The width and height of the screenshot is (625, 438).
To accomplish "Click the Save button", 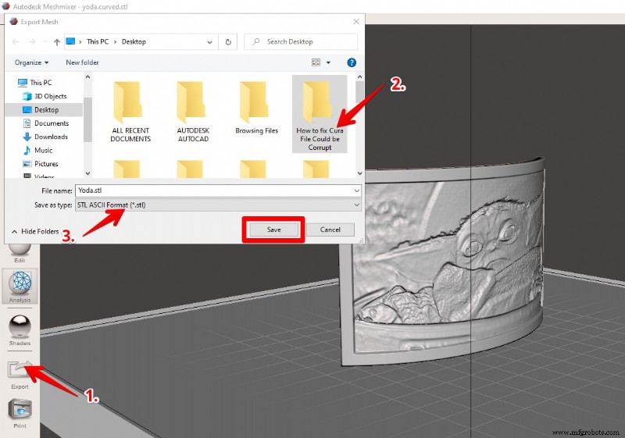I will pos(274,230).
